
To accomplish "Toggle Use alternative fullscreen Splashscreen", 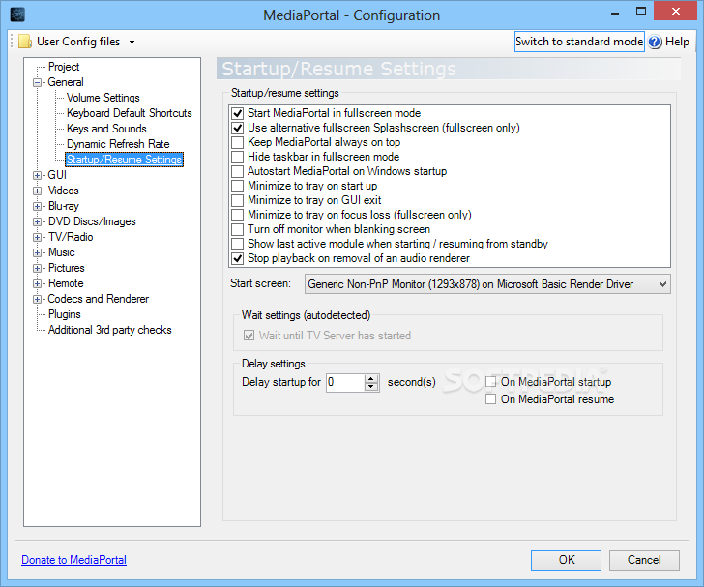I will pos(238,128).
